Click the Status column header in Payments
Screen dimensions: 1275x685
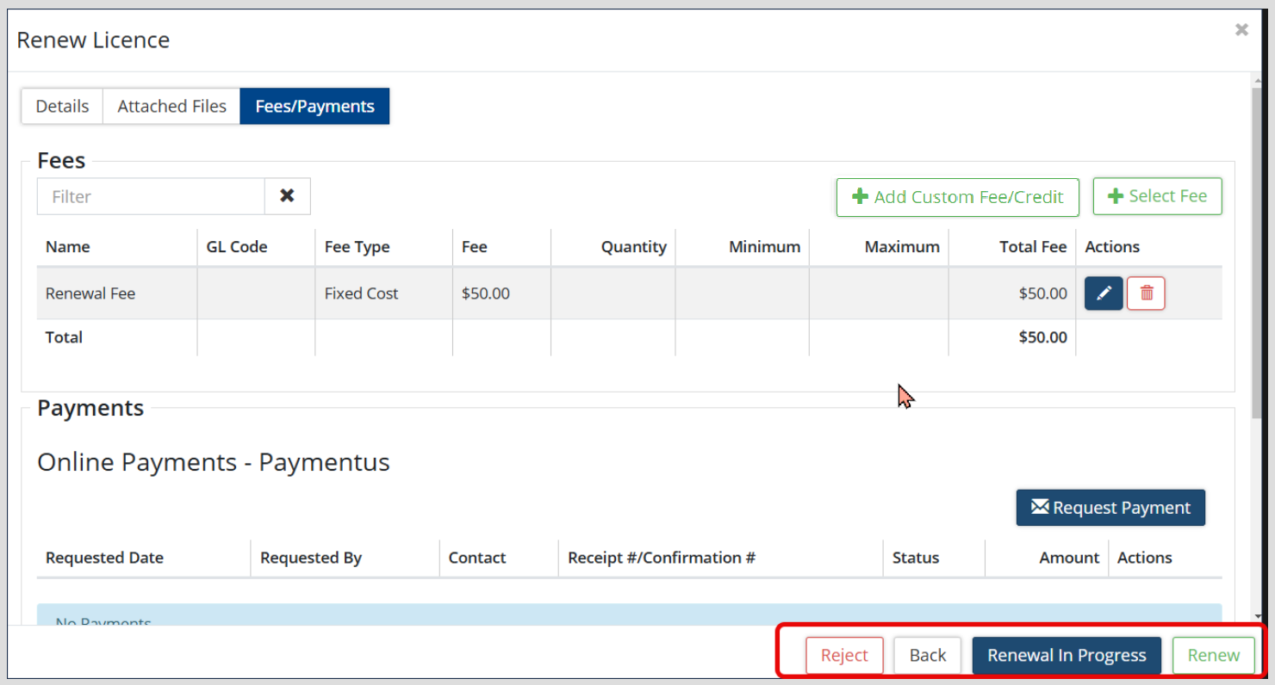point(915,558)
